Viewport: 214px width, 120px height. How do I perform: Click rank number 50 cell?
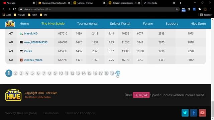click(x=11, y=60)
